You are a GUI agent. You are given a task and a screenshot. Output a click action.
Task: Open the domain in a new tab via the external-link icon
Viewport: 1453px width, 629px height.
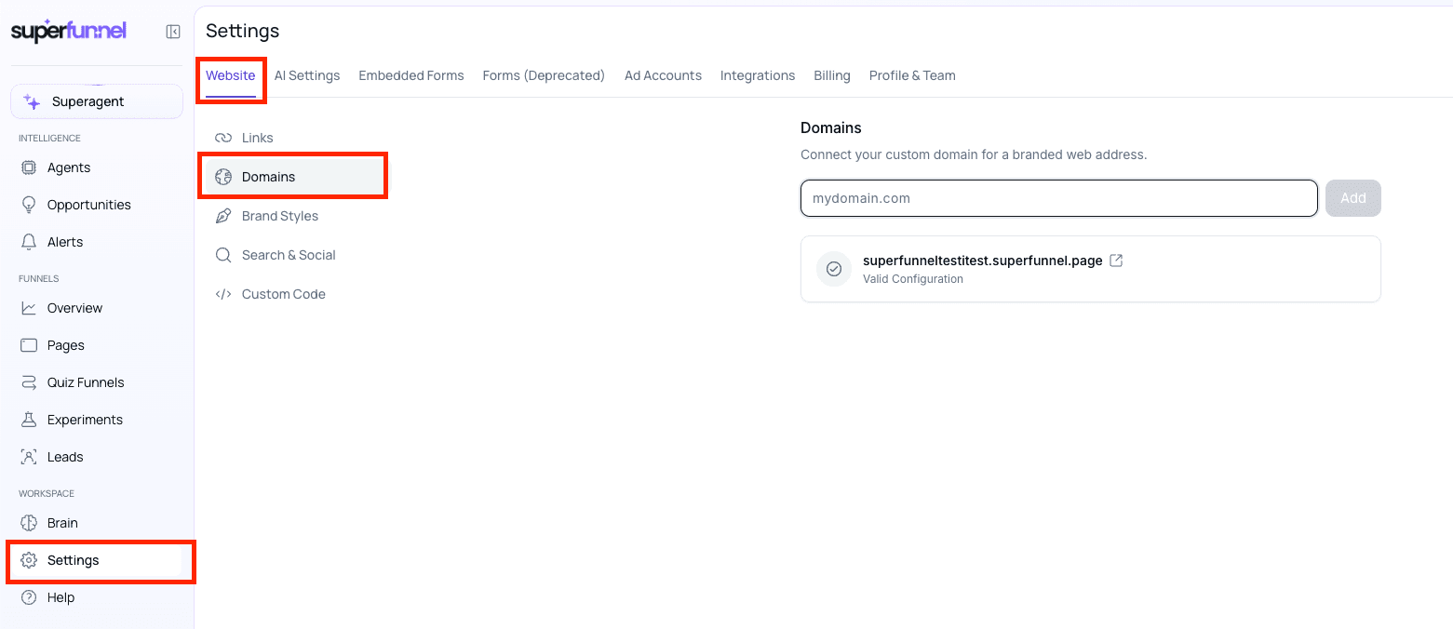pyautogui.click(x=1116, y=261)
